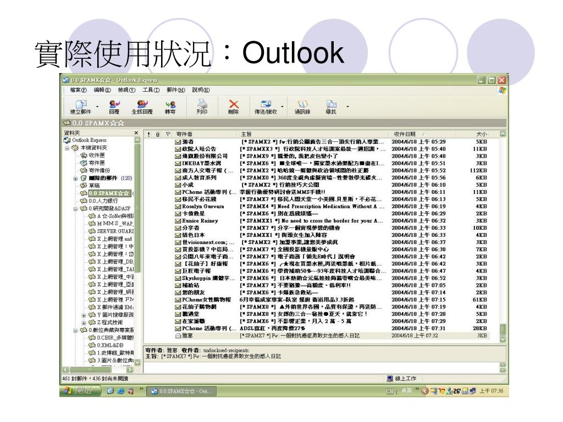Viewport: 563px width, 422px height.
Task: Open dropdown arrow next to 建立郵件
Action: pyautogui.click(x=97, y=107)
